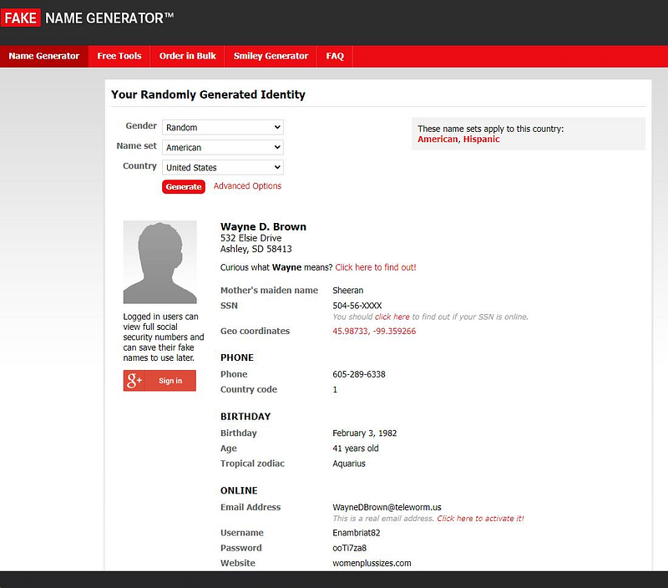Viewport: 668px width, 588px height.
Task: Open the Free Tools menu
Action: pos(119,56)
